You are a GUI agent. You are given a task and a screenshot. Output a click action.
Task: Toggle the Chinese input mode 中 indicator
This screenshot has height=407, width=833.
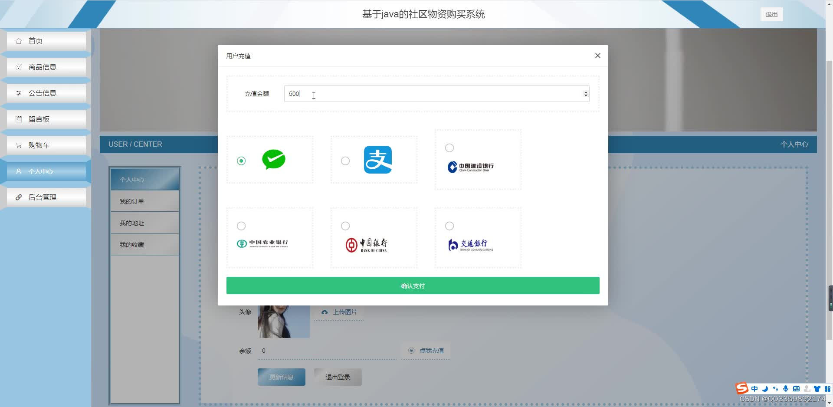(754, 389)
